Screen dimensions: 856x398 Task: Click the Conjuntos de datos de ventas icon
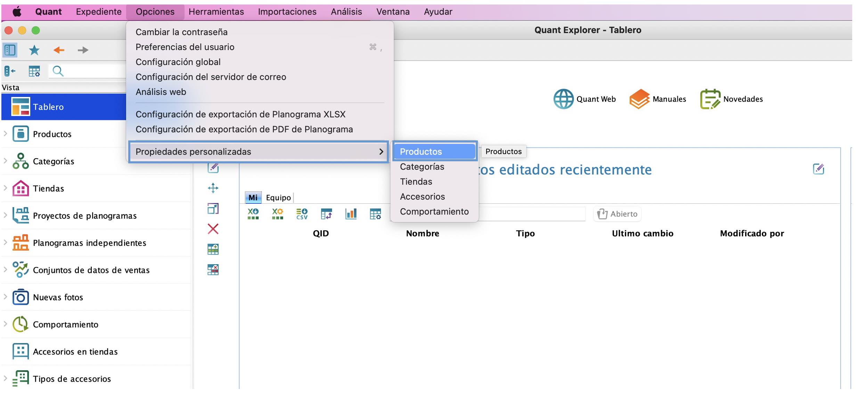coord(21,270)
